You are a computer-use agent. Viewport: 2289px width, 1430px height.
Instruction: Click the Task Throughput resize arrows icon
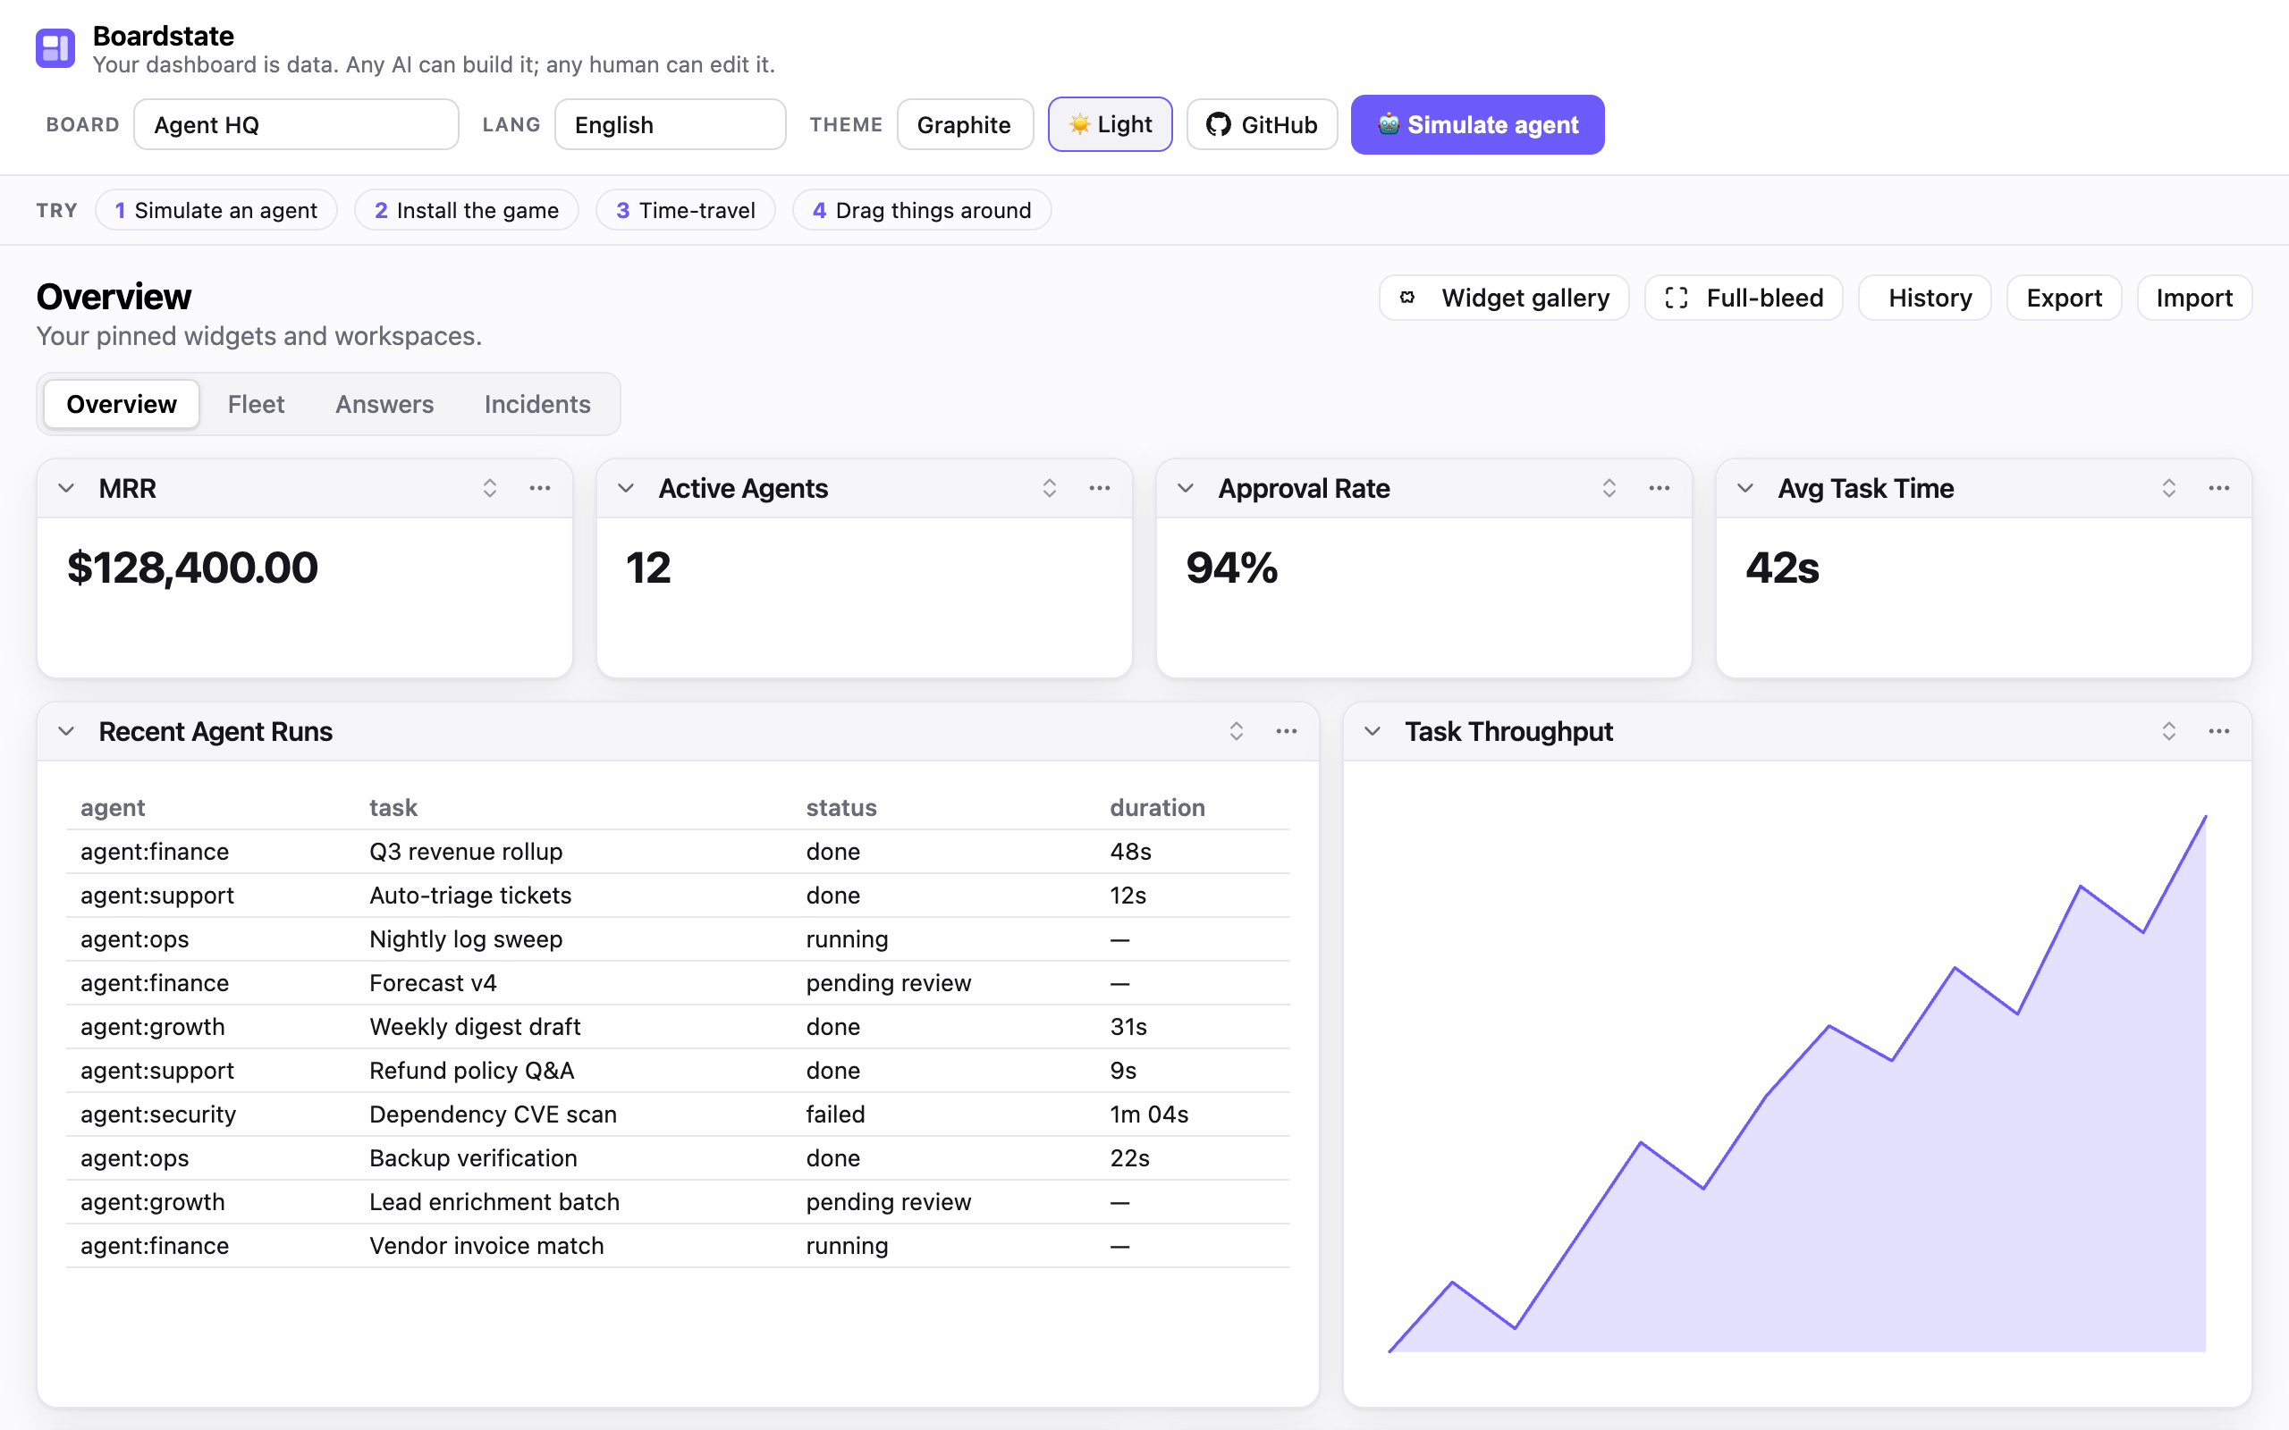pos(2169,731)
